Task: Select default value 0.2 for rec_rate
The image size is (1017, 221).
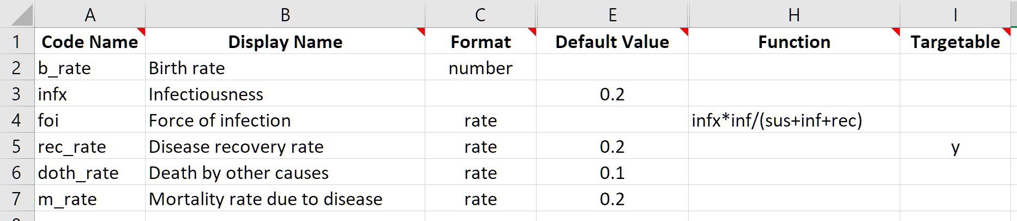Action: pyautogui.click(x=612, y=146)
